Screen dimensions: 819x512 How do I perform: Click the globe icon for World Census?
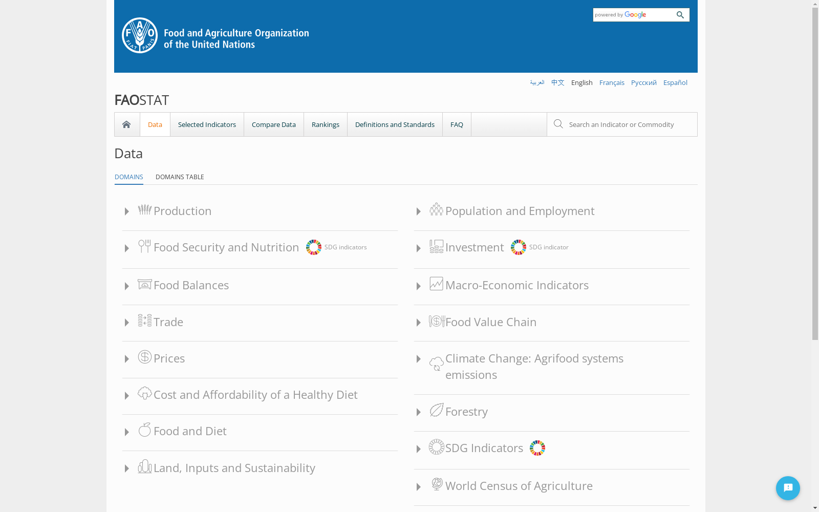437,484
